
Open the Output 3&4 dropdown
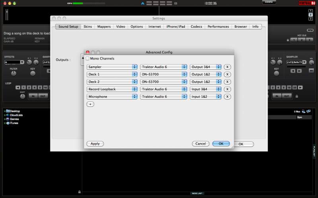point(206,67)
